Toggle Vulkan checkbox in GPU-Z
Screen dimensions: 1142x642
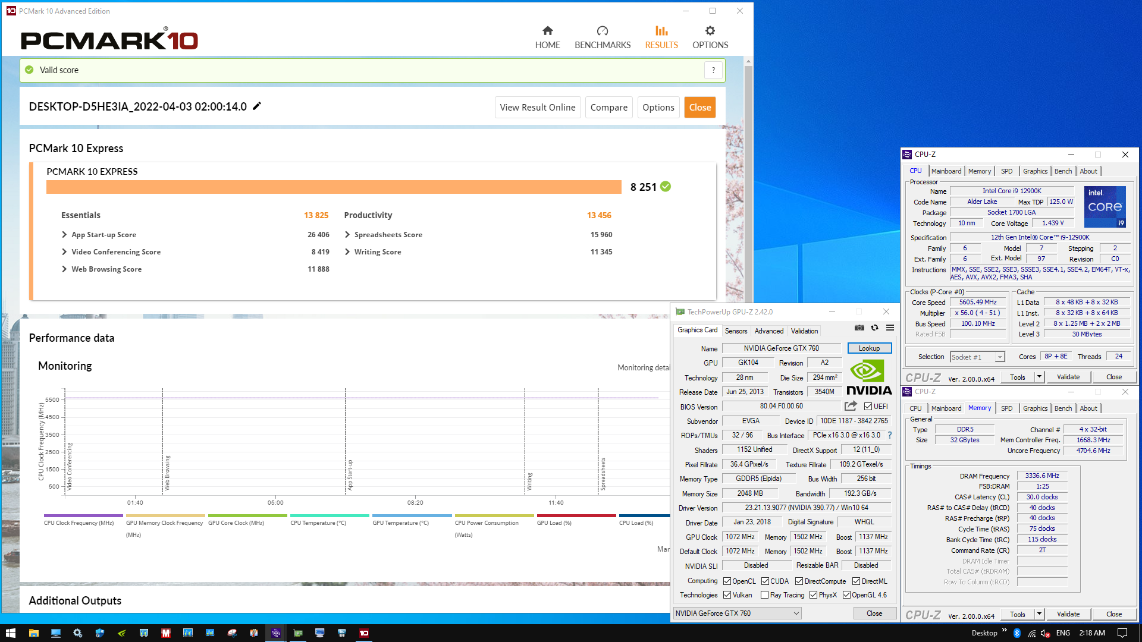pos(727,595)
